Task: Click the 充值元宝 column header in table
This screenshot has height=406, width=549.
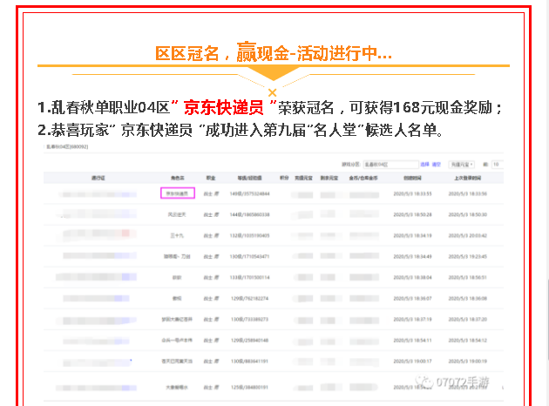Action: 303,178
